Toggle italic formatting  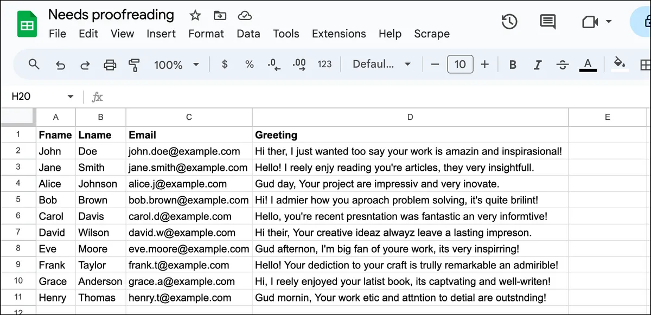(x=538, y=65)
